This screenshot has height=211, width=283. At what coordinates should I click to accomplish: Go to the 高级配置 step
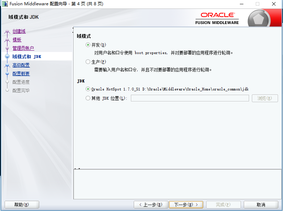coord(20,65)
